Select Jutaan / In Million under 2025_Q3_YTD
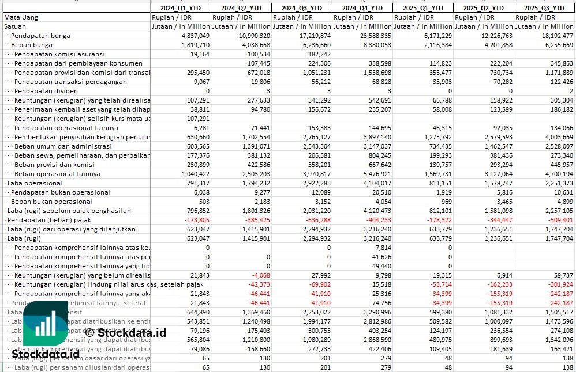 click(x=544, y=26)
